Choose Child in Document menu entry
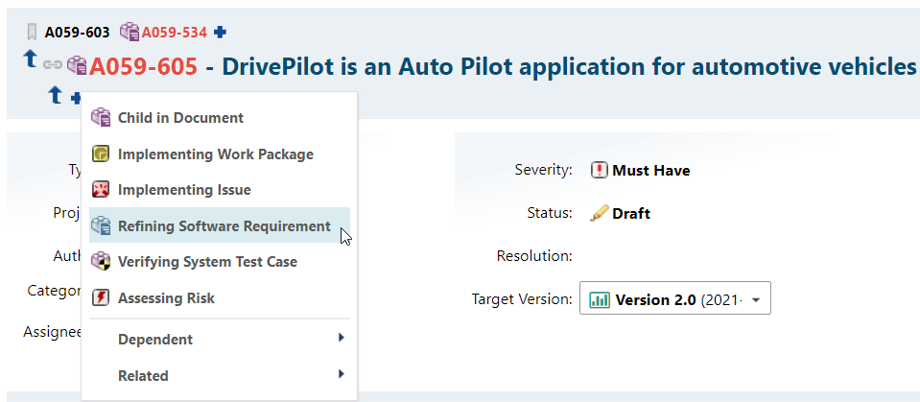 [x=220, y=117]
